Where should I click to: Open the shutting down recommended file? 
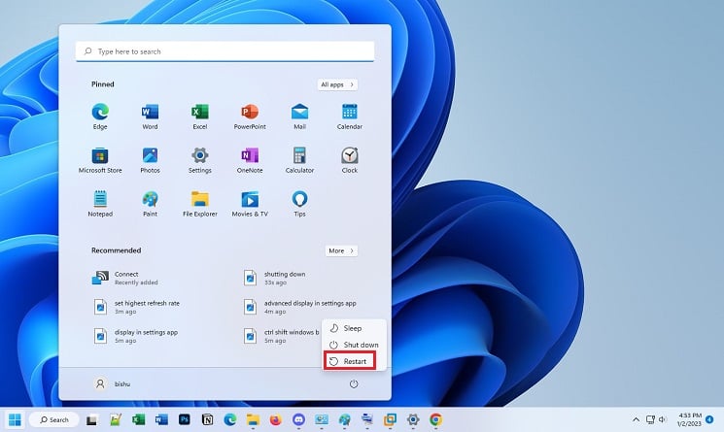pos(275,278)
